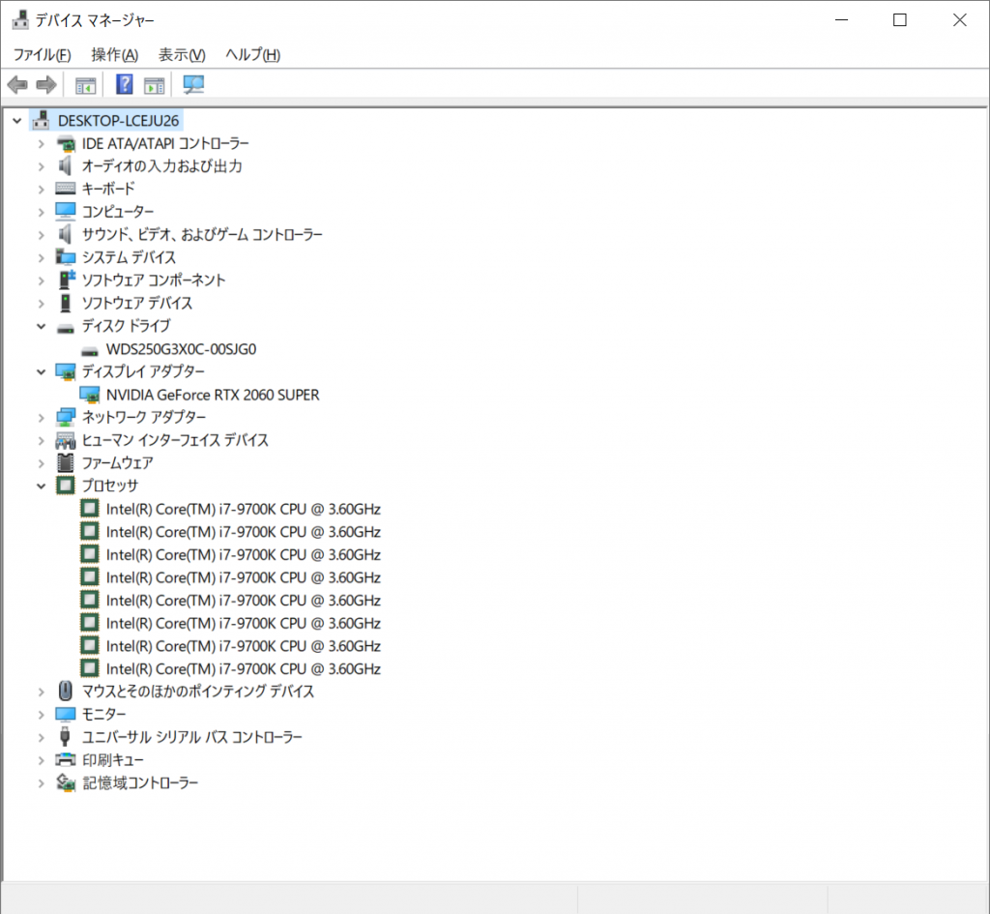Open the ファイル(F) menu
The height and width of the screenshot is (914, 990).
point(42,55)
